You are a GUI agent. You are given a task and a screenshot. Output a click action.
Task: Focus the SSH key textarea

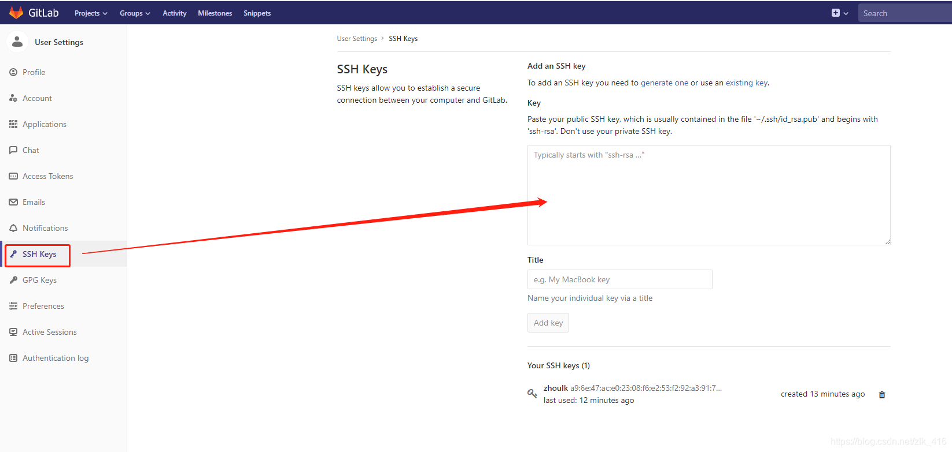(709, 195)
